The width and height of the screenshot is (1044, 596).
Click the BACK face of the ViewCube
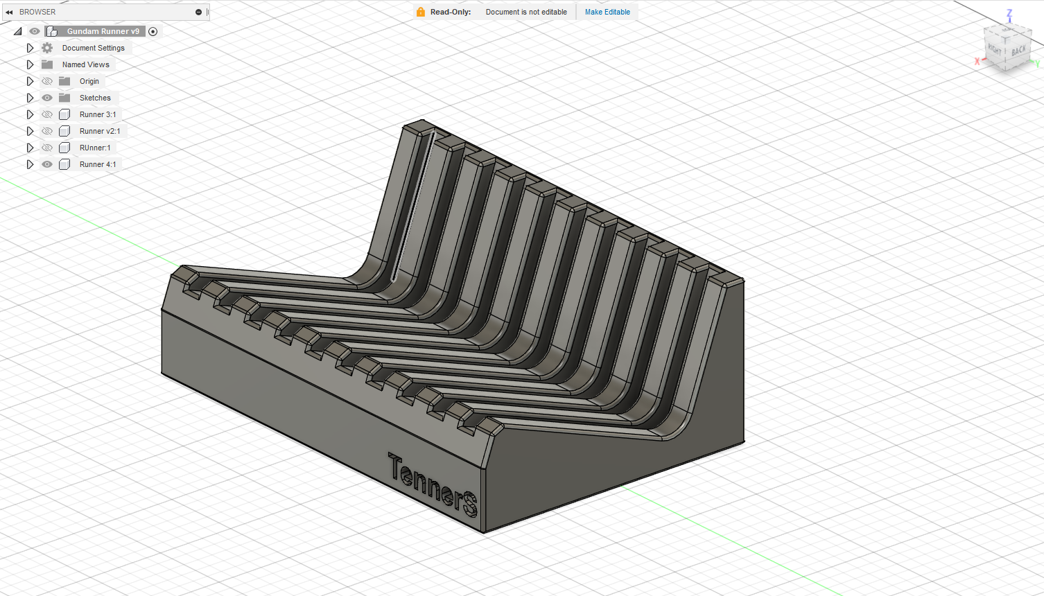(x=1018, y=51)
